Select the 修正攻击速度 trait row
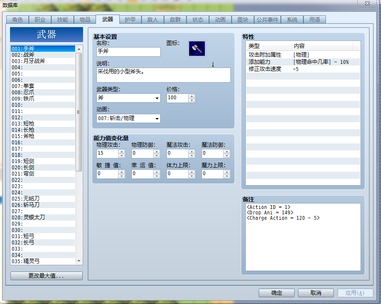 point(303,69)
